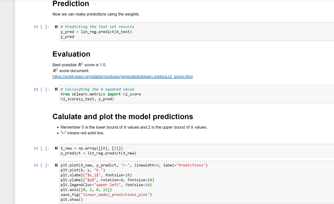This screenshot has width=334, height=204.
Task: Run the X_new array cell
Action: [56, 148]
